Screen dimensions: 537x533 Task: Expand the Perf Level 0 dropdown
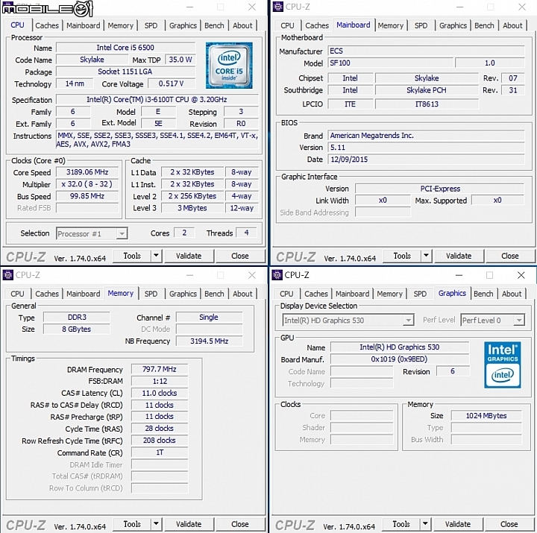[x=519, y=321]
